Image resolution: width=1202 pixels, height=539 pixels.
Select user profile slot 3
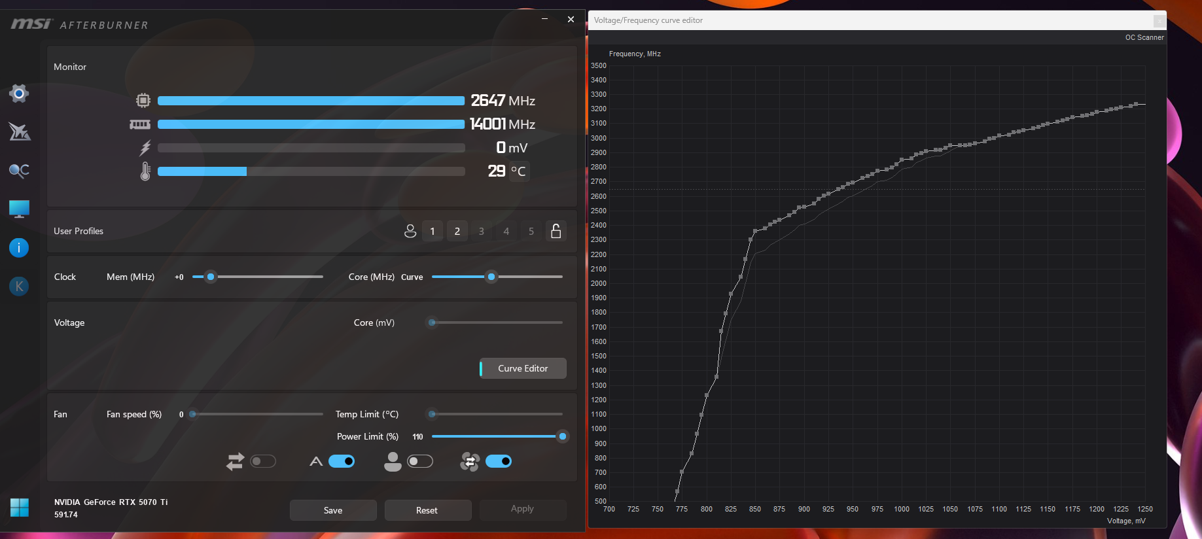pyautogui.click(x=482, y=231)
